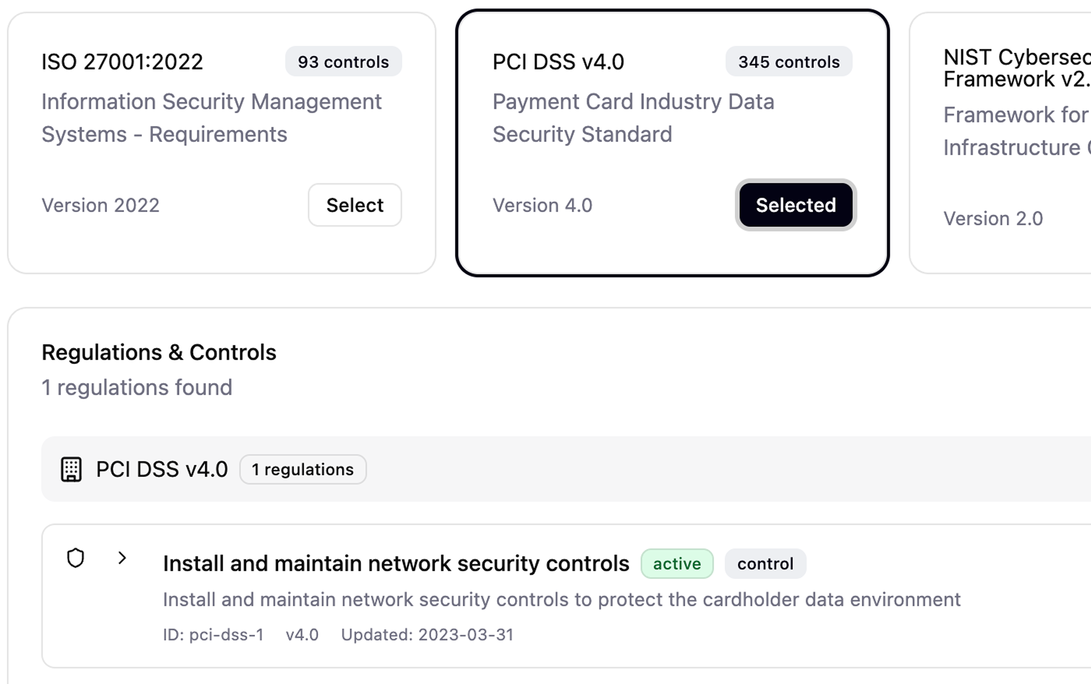Click the Regulations & Controls heading
Image resolution: width=1091 pixels, height=684 pixels.
coord(158,352)
